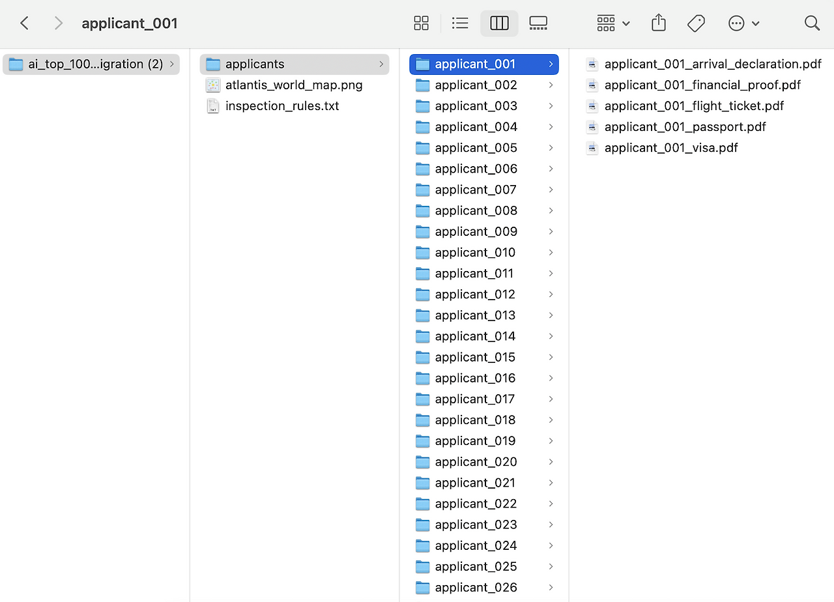Select the applicant_023 folder name
This screenshot has height=602, width=834.
pos(476,524)
